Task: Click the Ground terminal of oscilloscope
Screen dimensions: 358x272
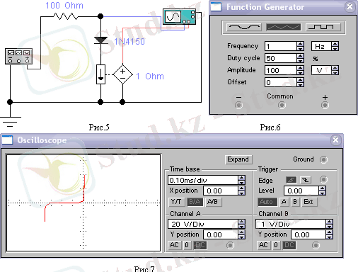Action: pyautogui.click(x=323, y=160)
